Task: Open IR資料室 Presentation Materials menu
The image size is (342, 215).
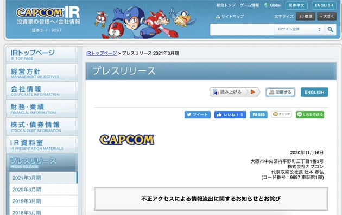Action: click(x=42, y=145)
